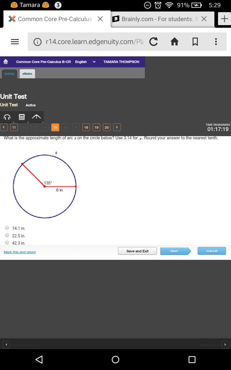Advance question list with right arrow
The width and height of the screenshot is (231, 370).
coord(117,127)
